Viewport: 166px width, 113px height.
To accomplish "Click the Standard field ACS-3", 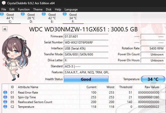I will [x=114, y=66].
